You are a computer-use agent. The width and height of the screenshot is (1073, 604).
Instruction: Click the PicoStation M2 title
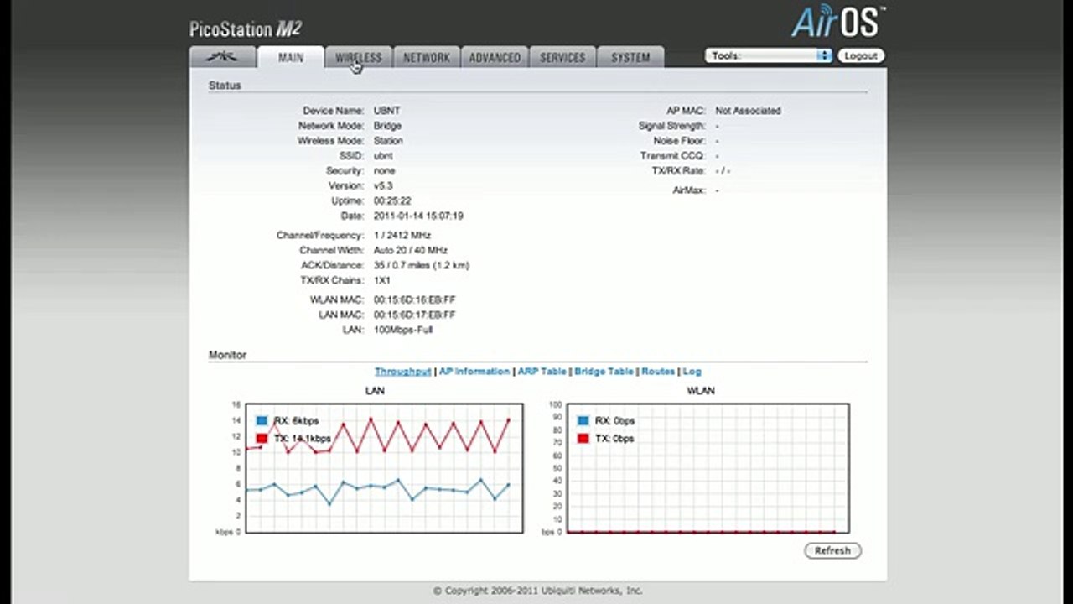(246, 29)
